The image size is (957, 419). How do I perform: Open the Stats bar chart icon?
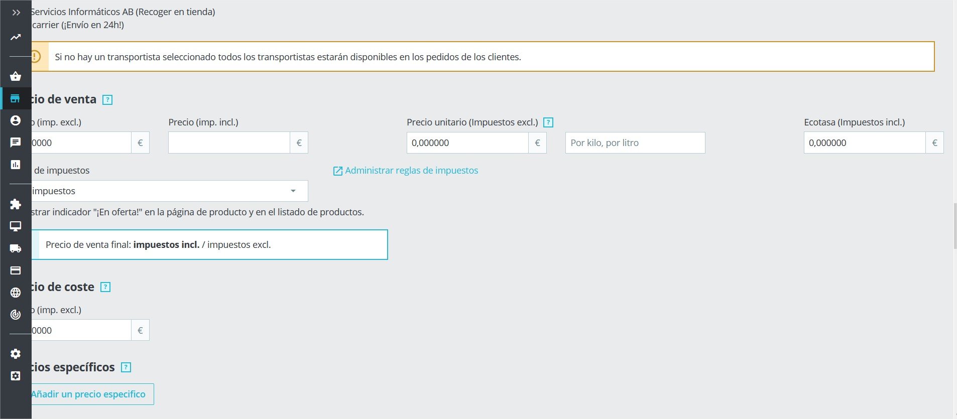click(16, 165)
